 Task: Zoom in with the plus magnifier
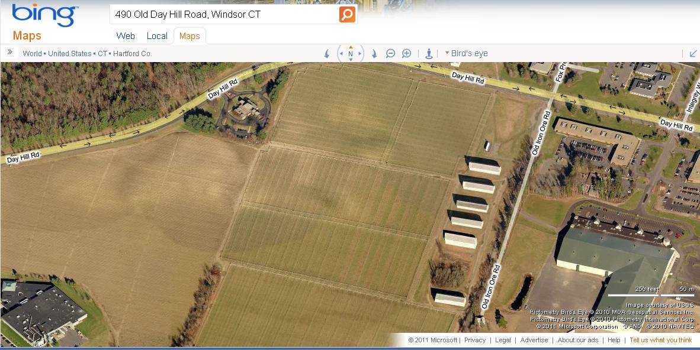tap(406, 53)
